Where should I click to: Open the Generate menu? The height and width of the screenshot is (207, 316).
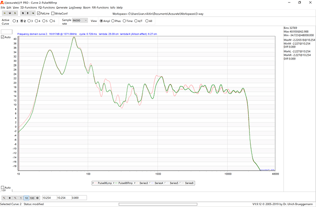click(62, 7)
